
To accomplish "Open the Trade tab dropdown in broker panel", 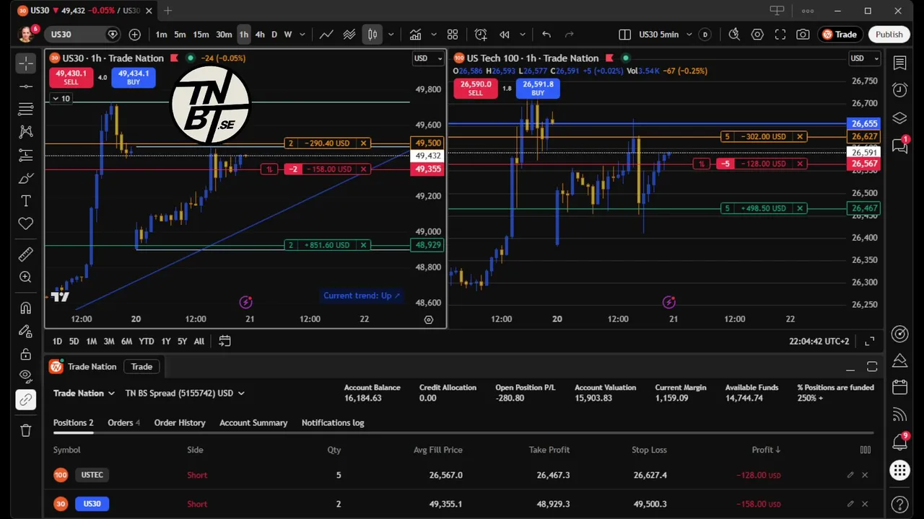I will point(141,367).
